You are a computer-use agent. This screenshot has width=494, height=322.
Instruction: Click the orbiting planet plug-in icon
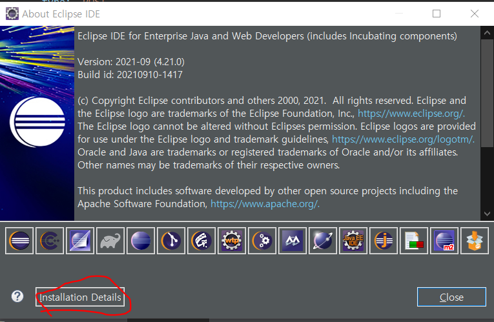coord(323,241)
